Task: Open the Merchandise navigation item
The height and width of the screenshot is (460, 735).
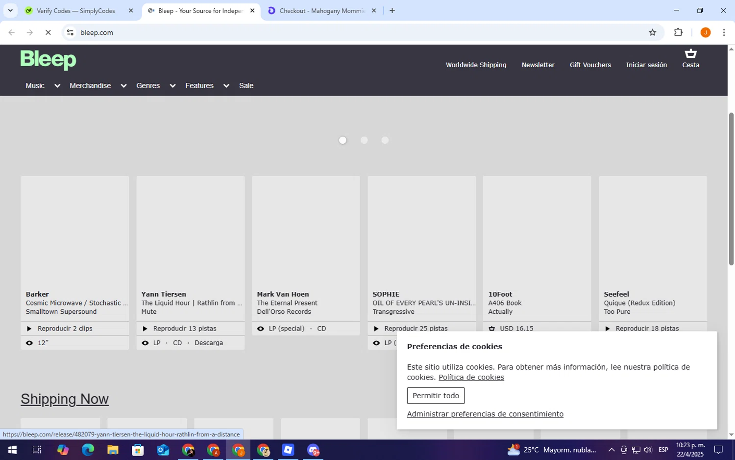Action: pyautogui.click(x=90, y=86)
